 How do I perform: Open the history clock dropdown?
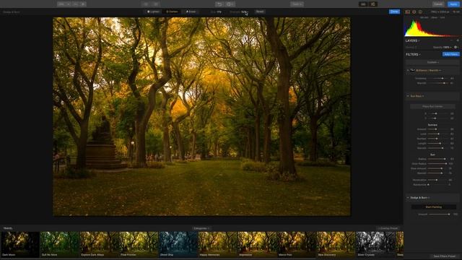coord(230,4)
